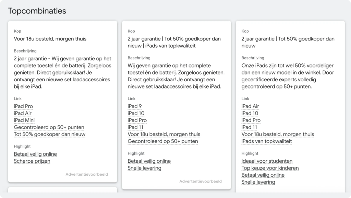
Task: Open the iPad 9 sitelink in the middle card
Action: 135,106
